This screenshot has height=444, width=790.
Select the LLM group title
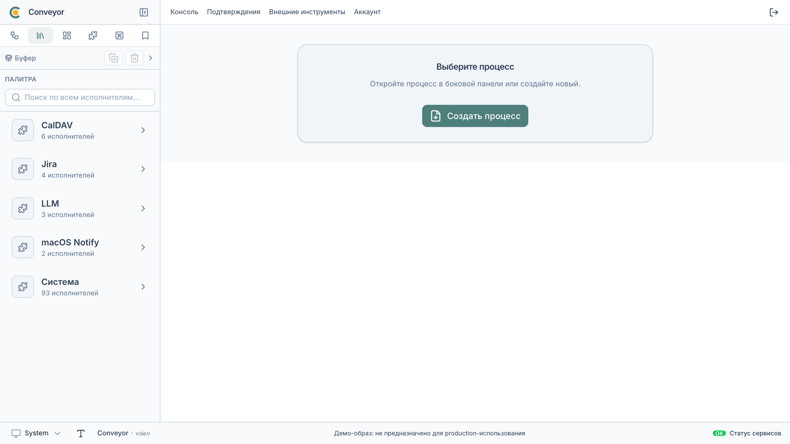click(50, 203)
